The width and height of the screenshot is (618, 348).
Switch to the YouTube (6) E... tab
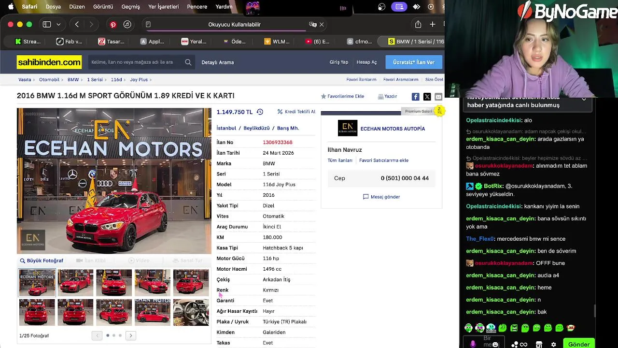pos(318,42)
